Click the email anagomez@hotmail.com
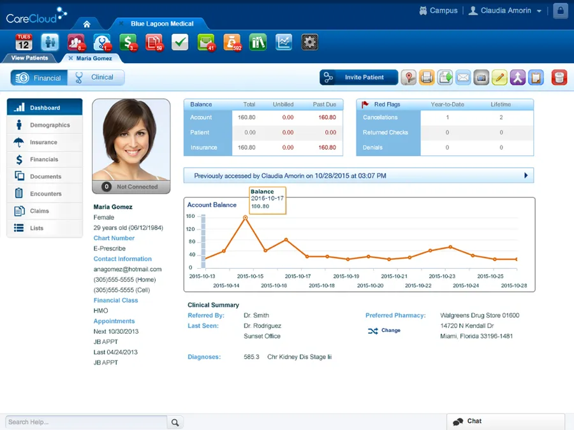This screenshot has width=574, height=430. click(x=128, y=269)
